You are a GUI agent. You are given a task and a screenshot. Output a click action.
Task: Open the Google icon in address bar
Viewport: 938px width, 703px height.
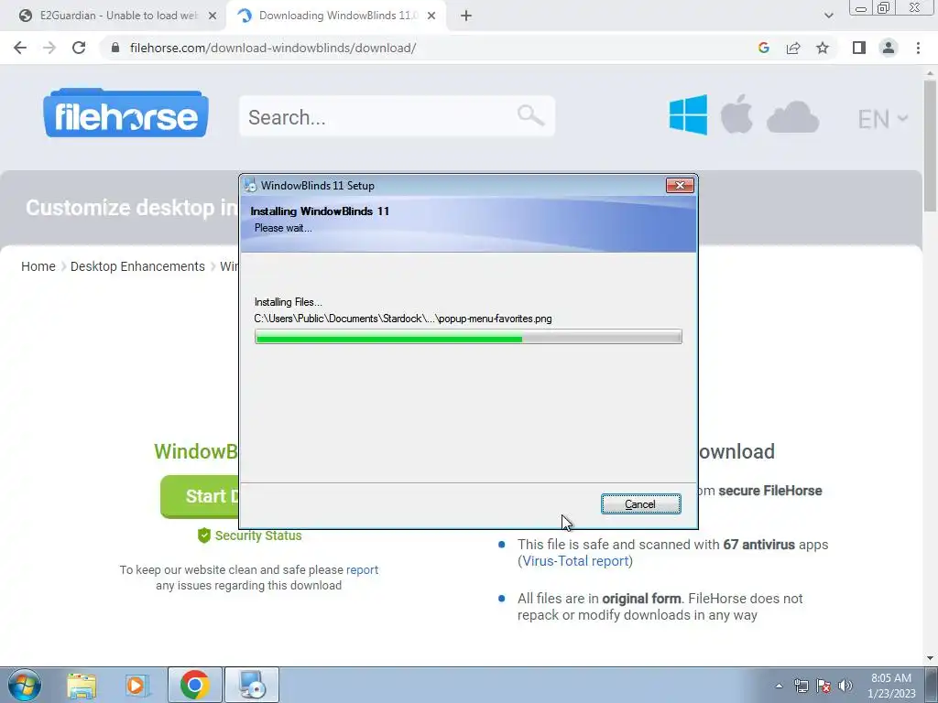[x=763, y=48]
